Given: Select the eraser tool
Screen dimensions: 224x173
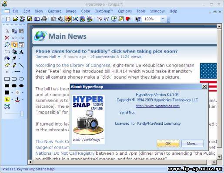Looking at the screenshot, I should [7, 66].
